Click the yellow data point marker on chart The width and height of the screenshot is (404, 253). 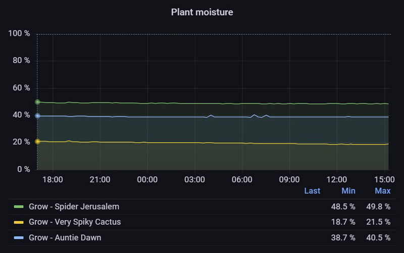(37, 141)
